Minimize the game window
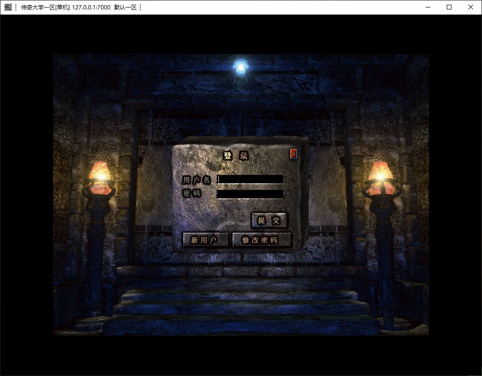This screenshot has height=376, width=482. coord(428,7)
